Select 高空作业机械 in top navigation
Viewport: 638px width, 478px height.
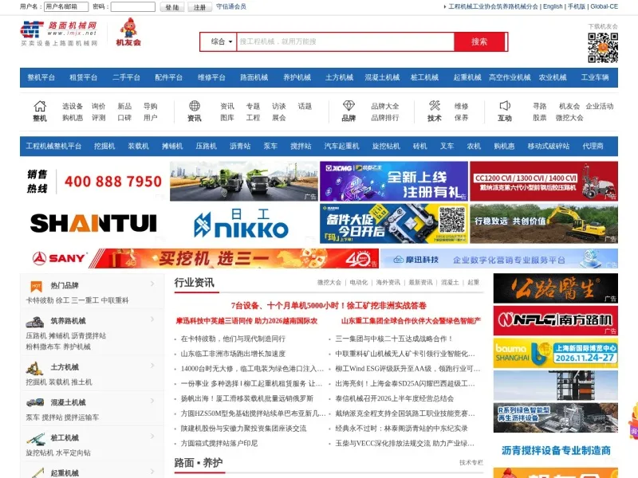point(510,77)
